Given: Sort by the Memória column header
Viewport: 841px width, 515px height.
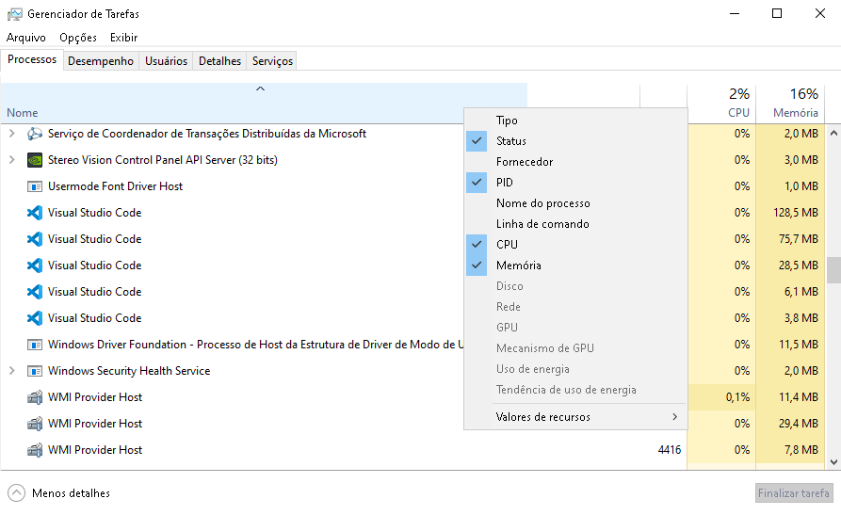Looking at the screenshot, I should [790, 103].
